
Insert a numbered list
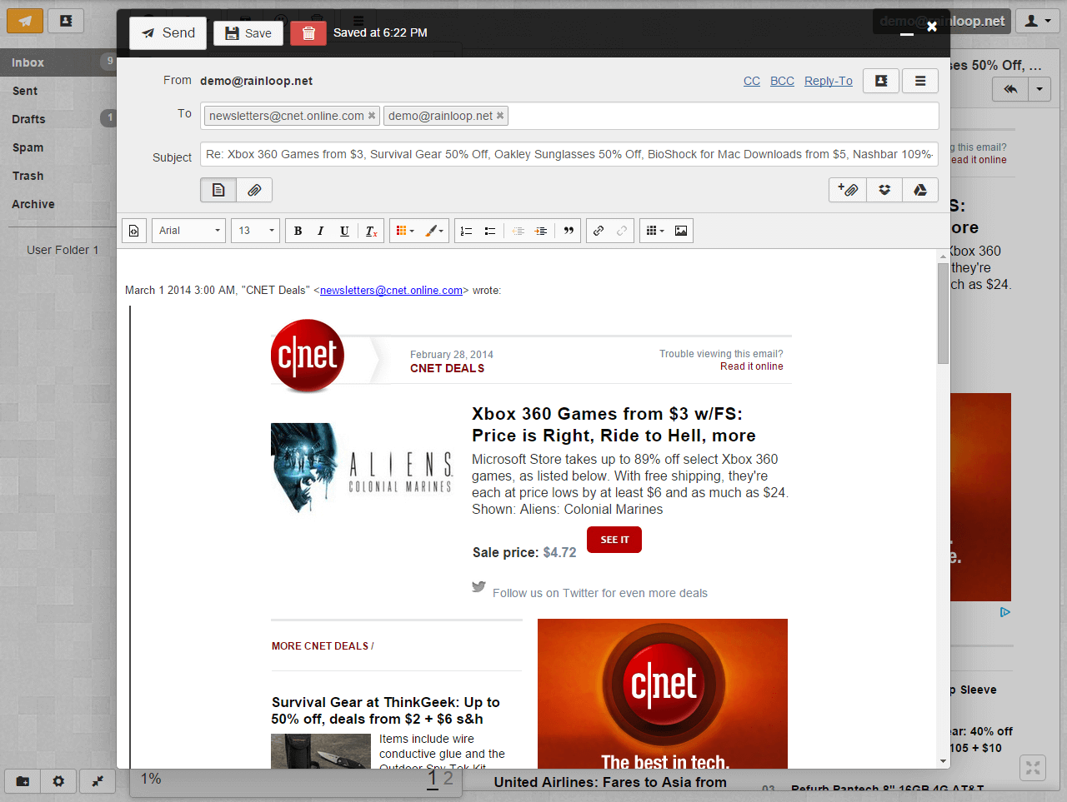[x=467, y=231]
